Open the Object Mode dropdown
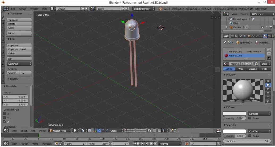275x147 pixels. (60, 131)
